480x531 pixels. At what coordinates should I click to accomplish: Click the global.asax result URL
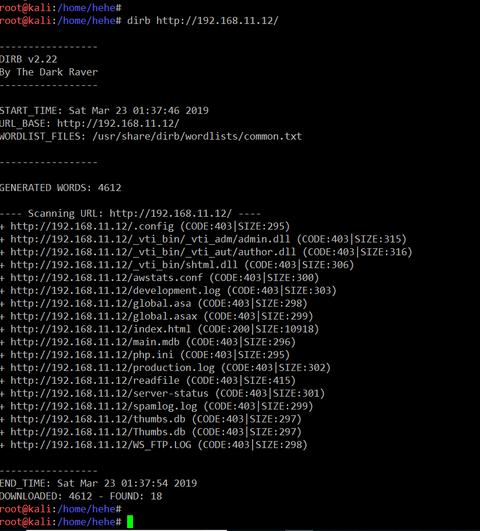(103, 316)
